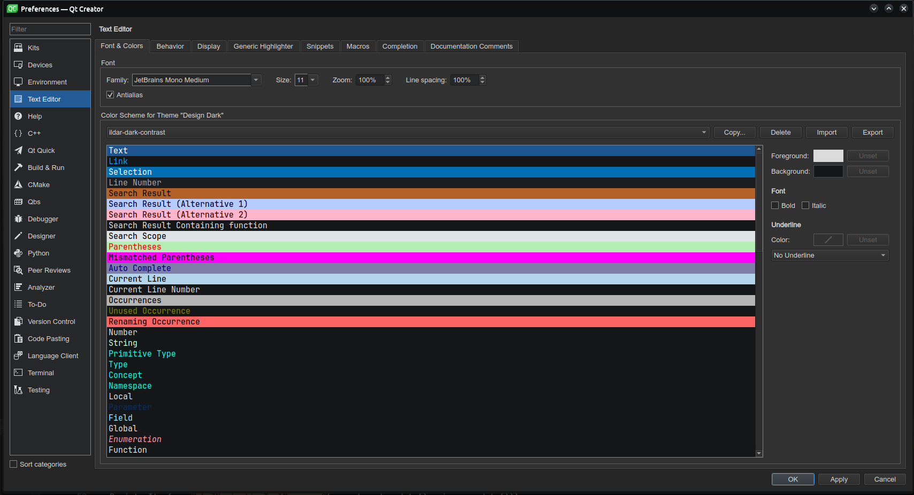Select the To-Do list icon
This screenshot has width=914, height=495.
coord(18,304)
